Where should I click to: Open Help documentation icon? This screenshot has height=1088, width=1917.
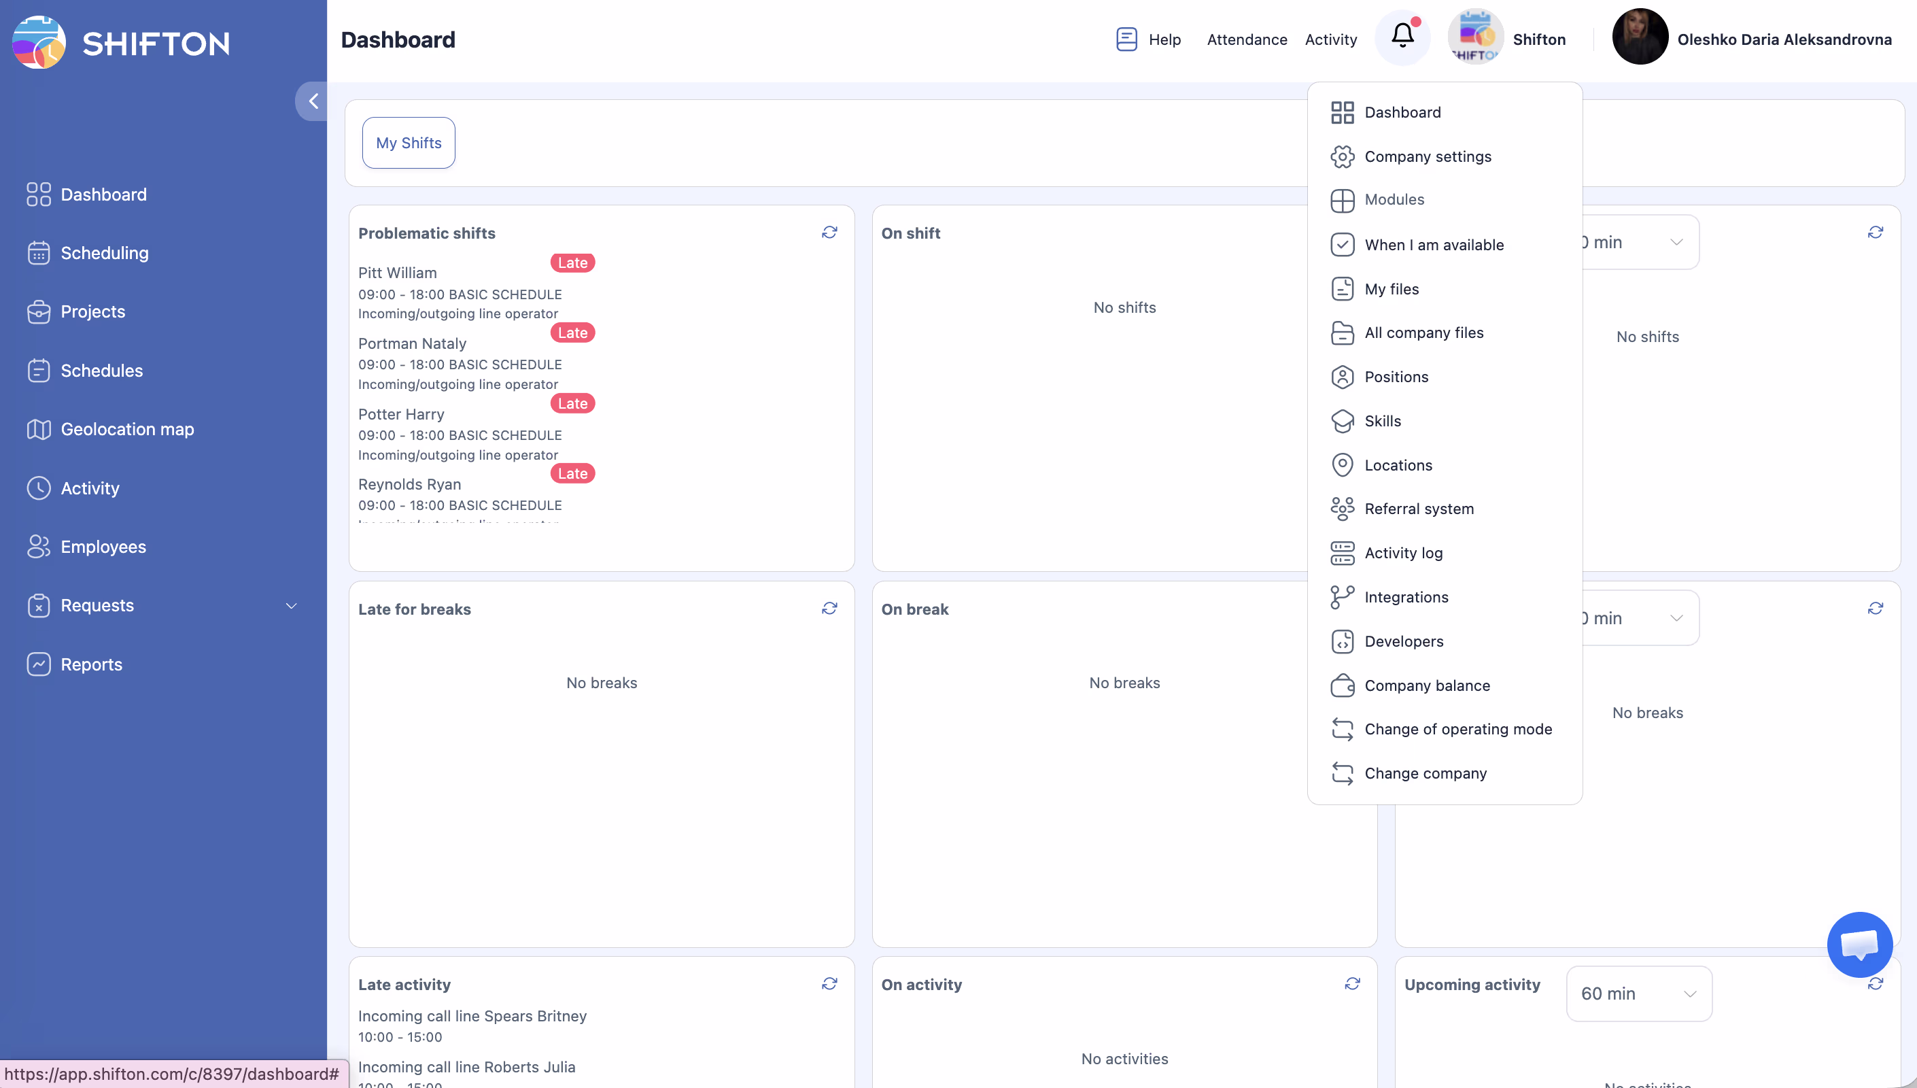point(1126,39)
